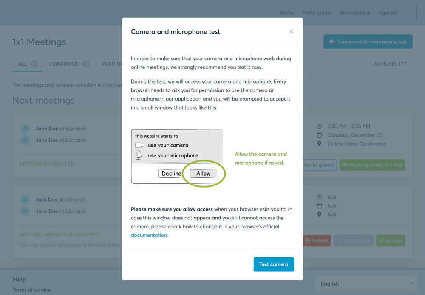425x295 pixels.
Task: Click the Test camera button
Action: click(274, 264)
